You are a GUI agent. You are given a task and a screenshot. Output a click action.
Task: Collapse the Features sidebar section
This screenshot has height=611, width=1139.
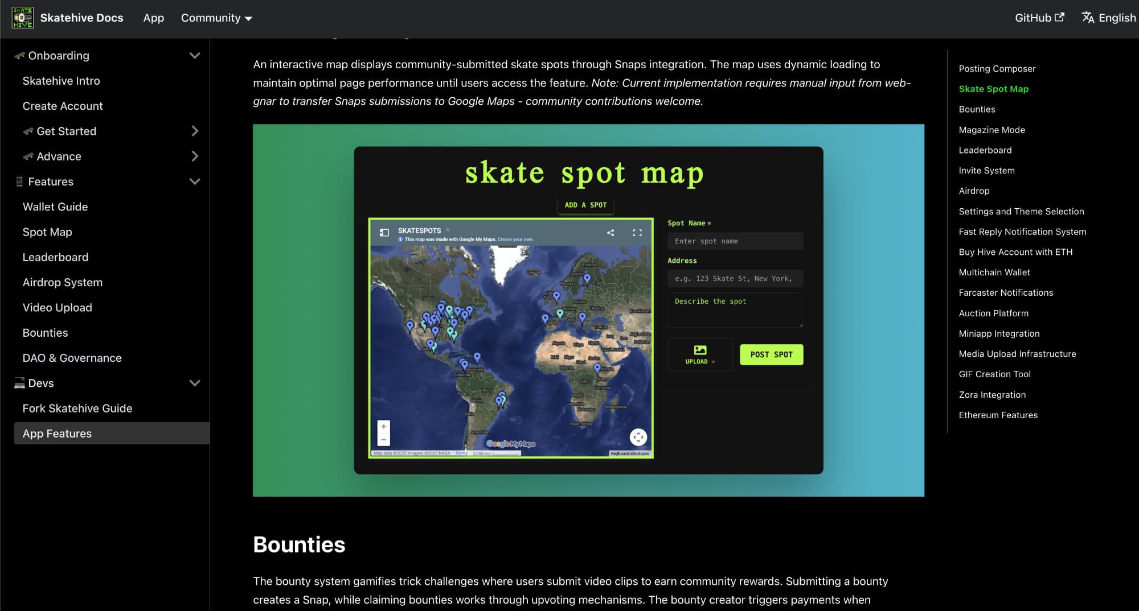[x=195, y=181]
